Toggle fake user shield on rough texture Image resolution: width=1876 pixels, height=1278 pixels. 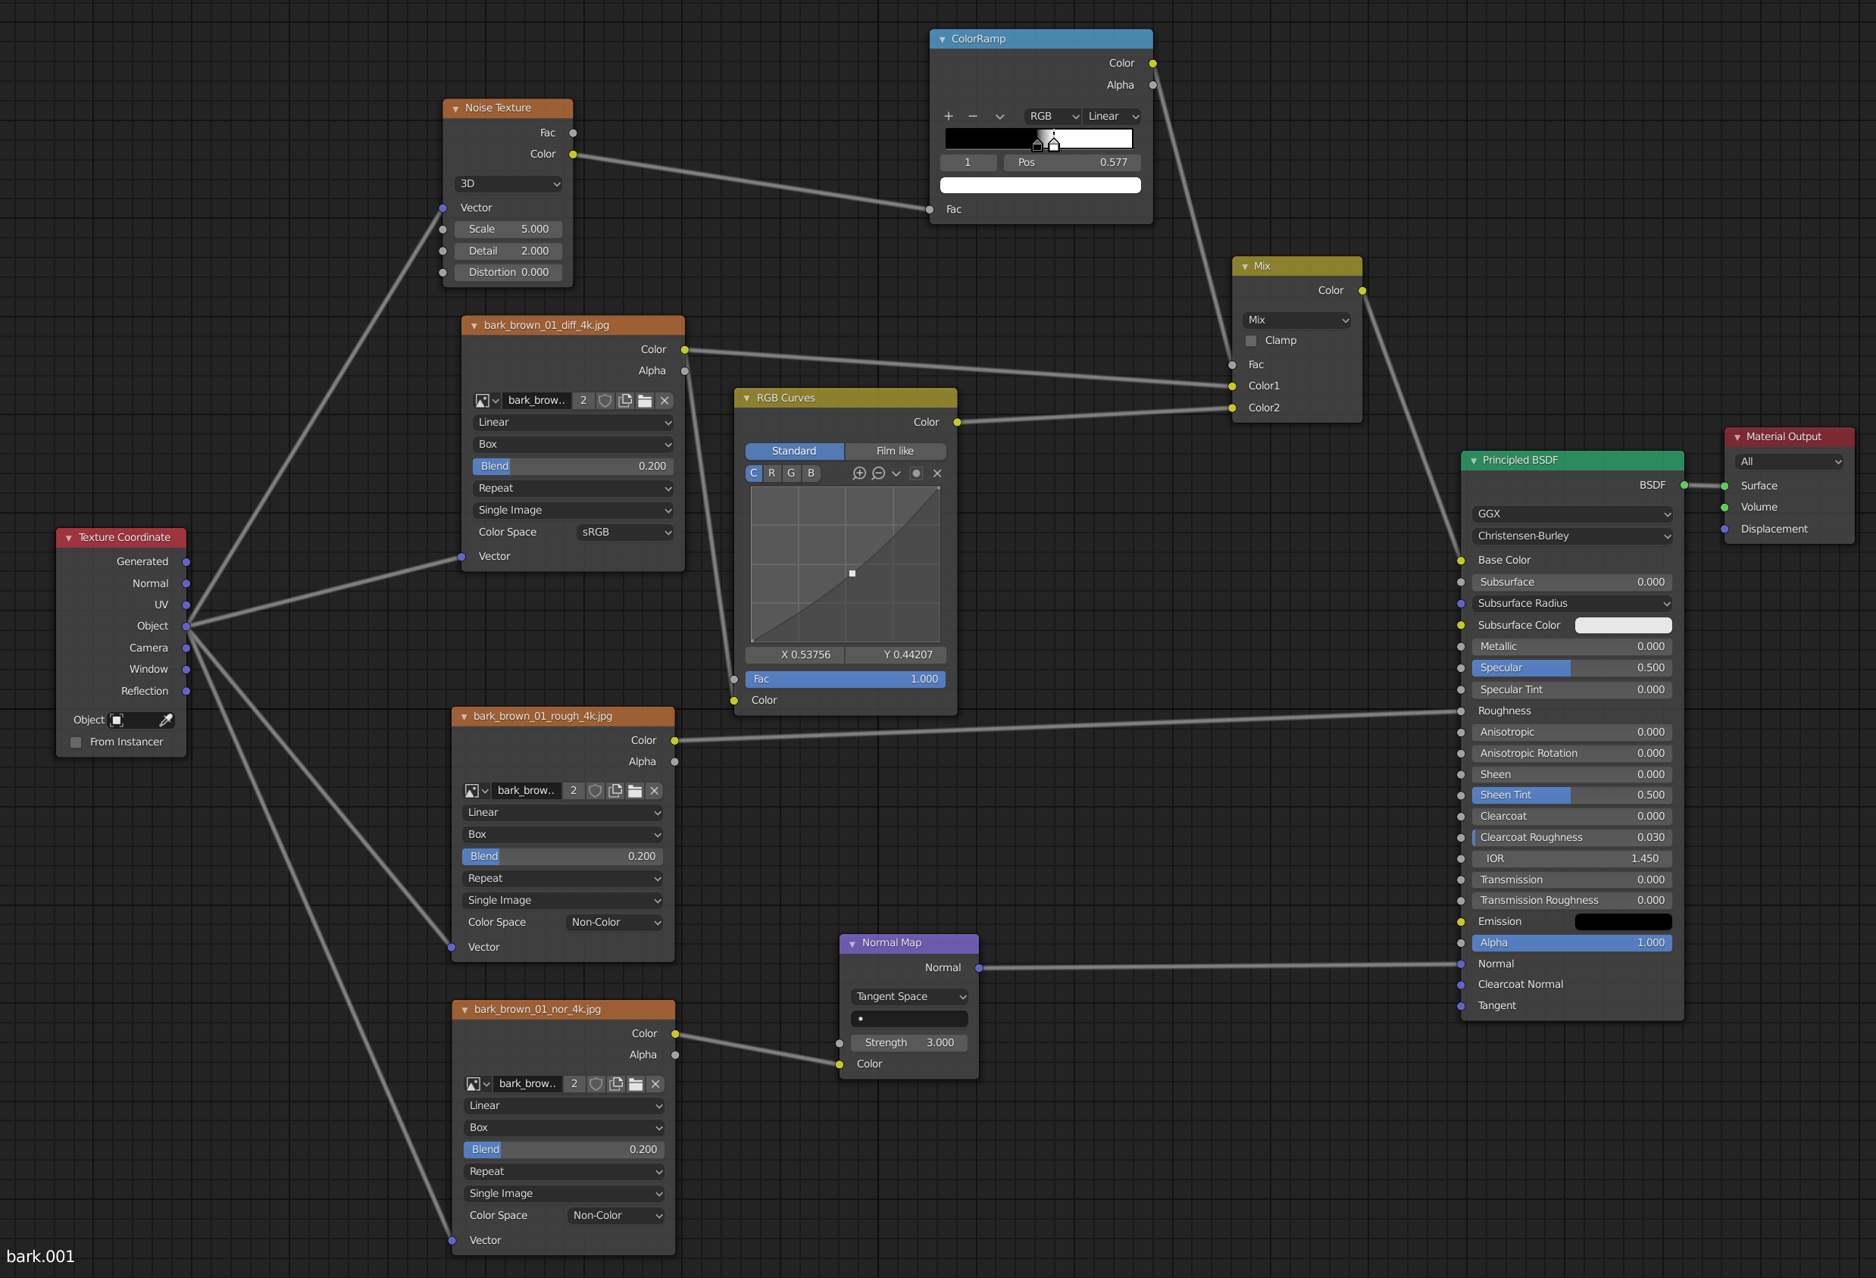click(x=595, y=790)
